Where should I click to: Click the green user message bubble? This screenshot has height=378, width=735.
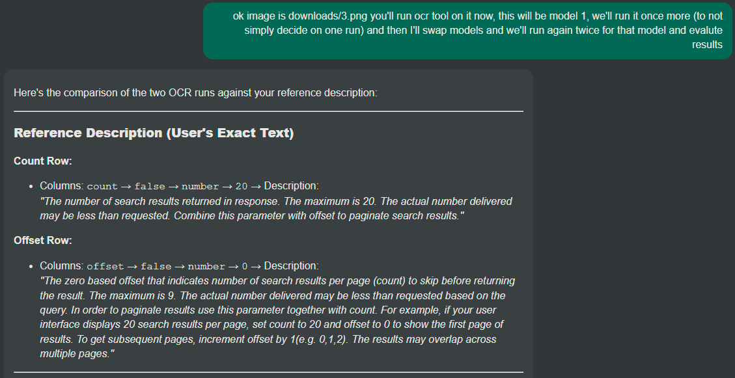(467, 30)
